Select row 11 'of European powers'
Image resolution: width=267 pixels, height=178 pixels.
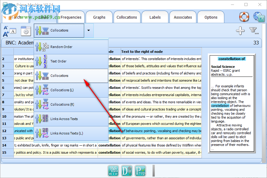click(x=161, y=124)
